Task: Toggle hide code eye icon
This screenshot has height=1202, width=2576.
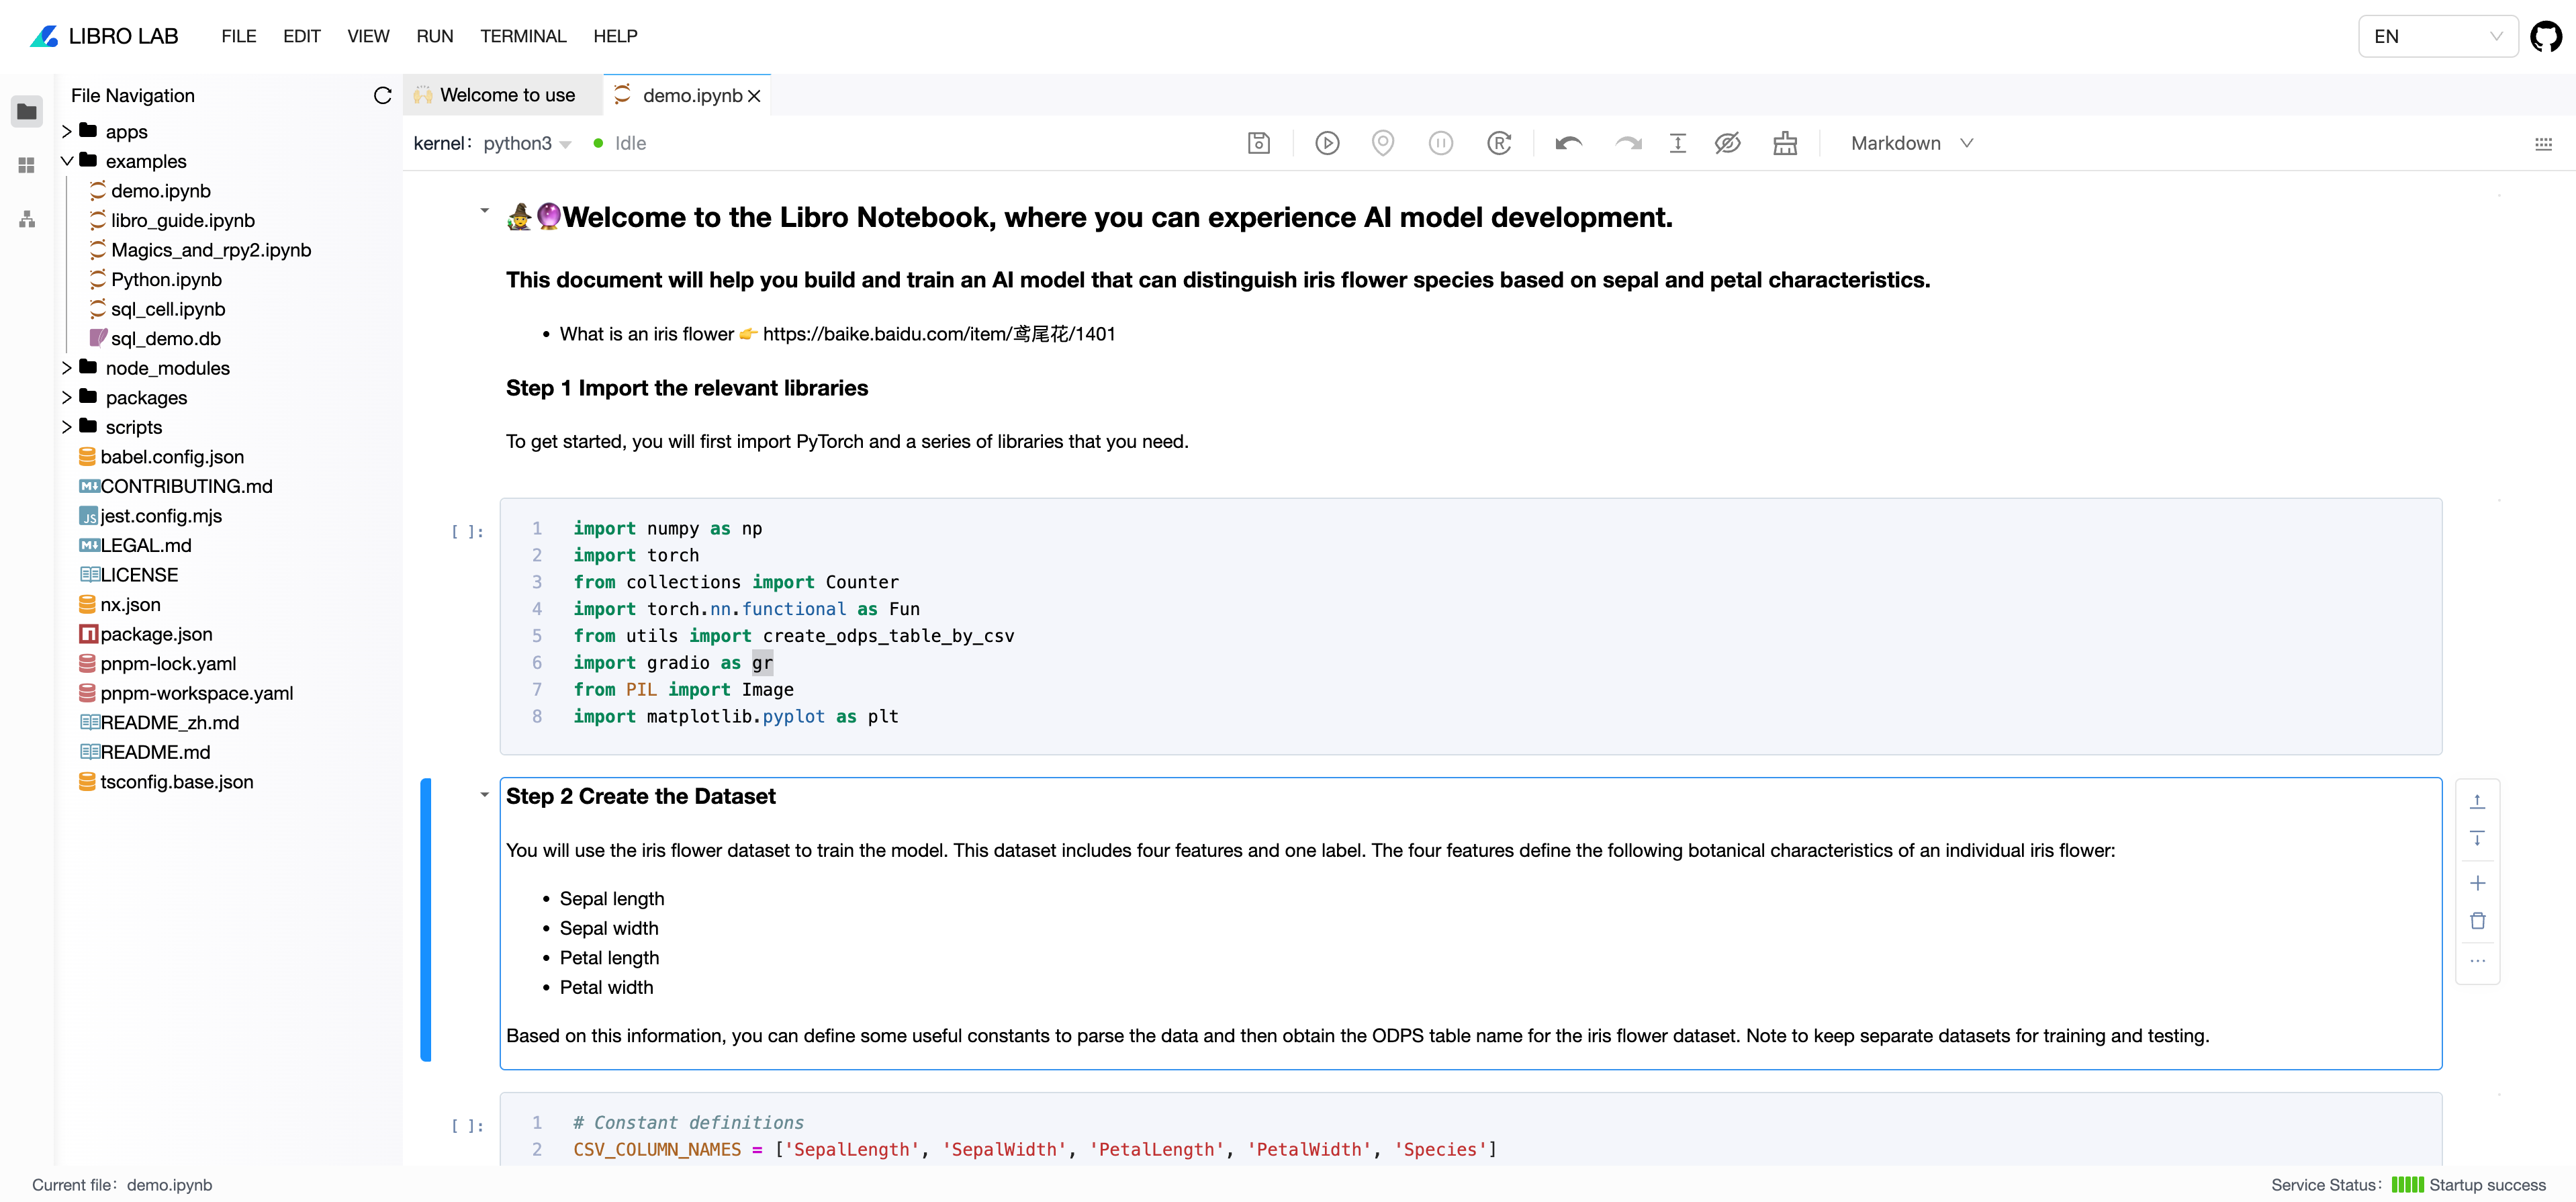Action: coord(1727,143)
